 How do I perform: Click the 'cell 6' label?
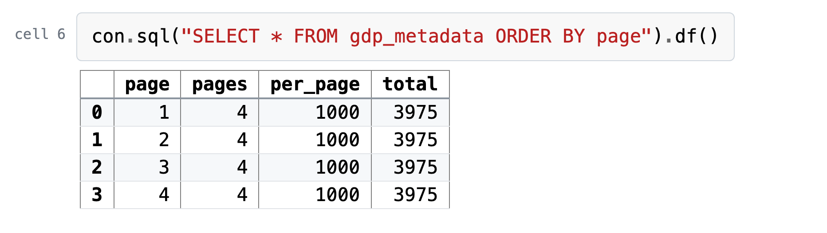pyautogui.click(x=40, y=34)
